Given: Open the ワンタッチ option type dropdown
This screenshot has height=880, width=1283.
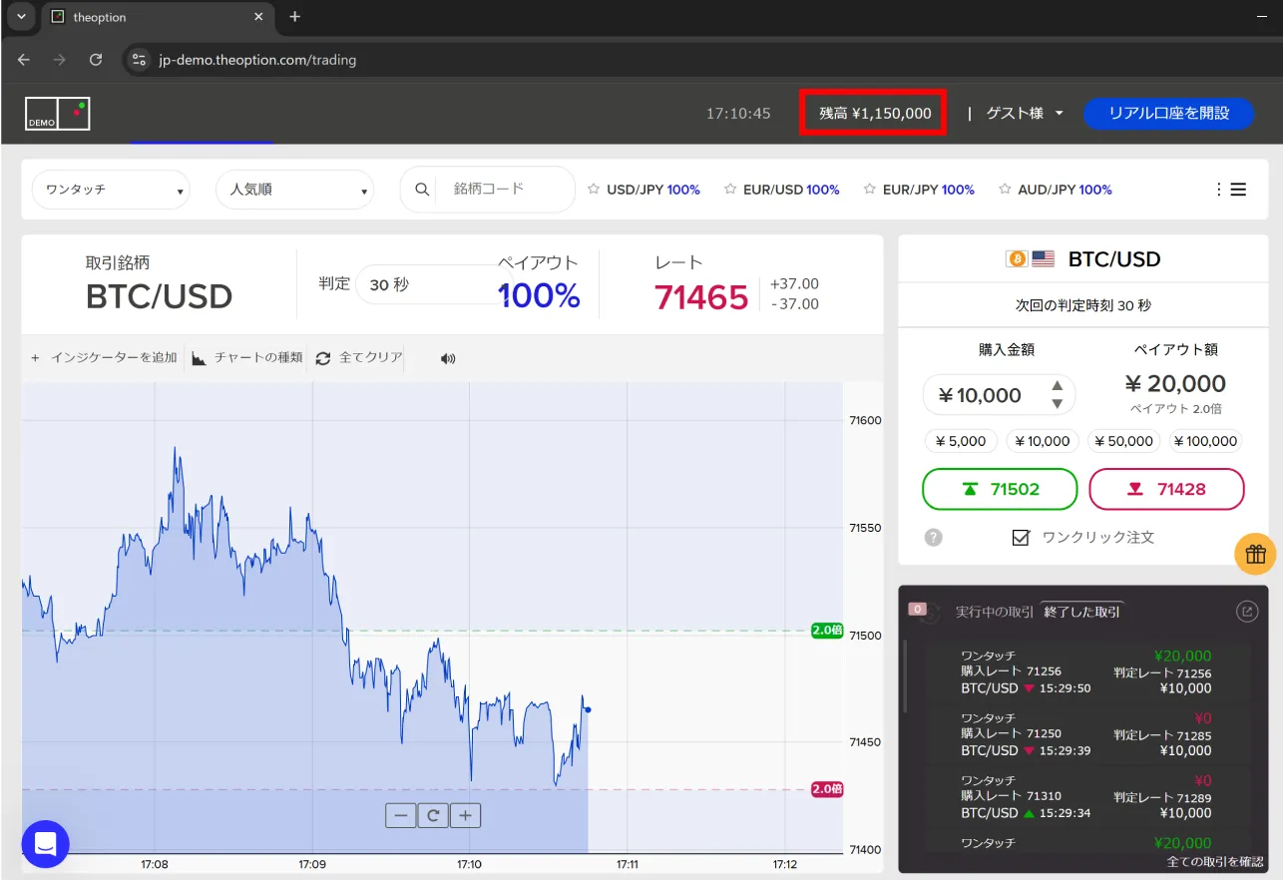Looking at the screenshot, I should (111, 190).
